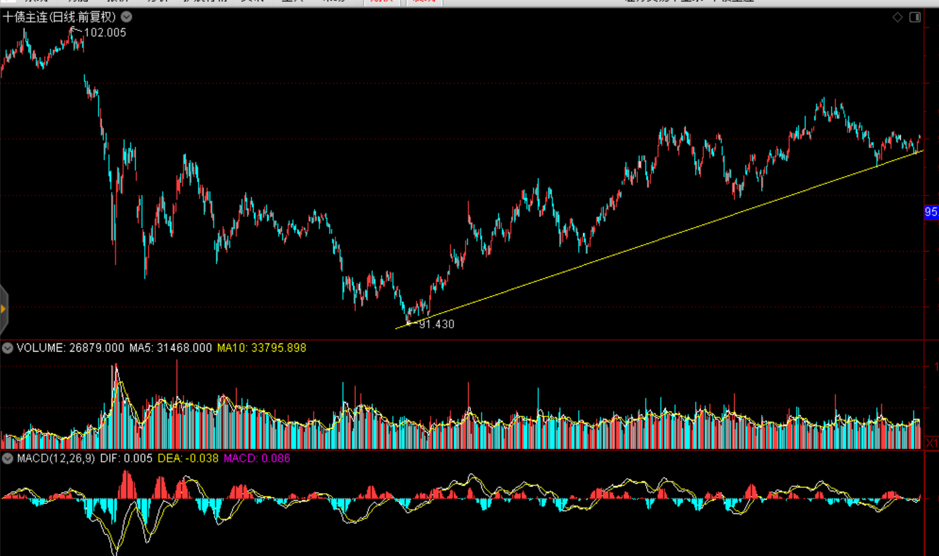This screenshot has height=556, width=939.
Task: Expand the VOLUME indicator dropdown arrow
Action: click(8, 348)
